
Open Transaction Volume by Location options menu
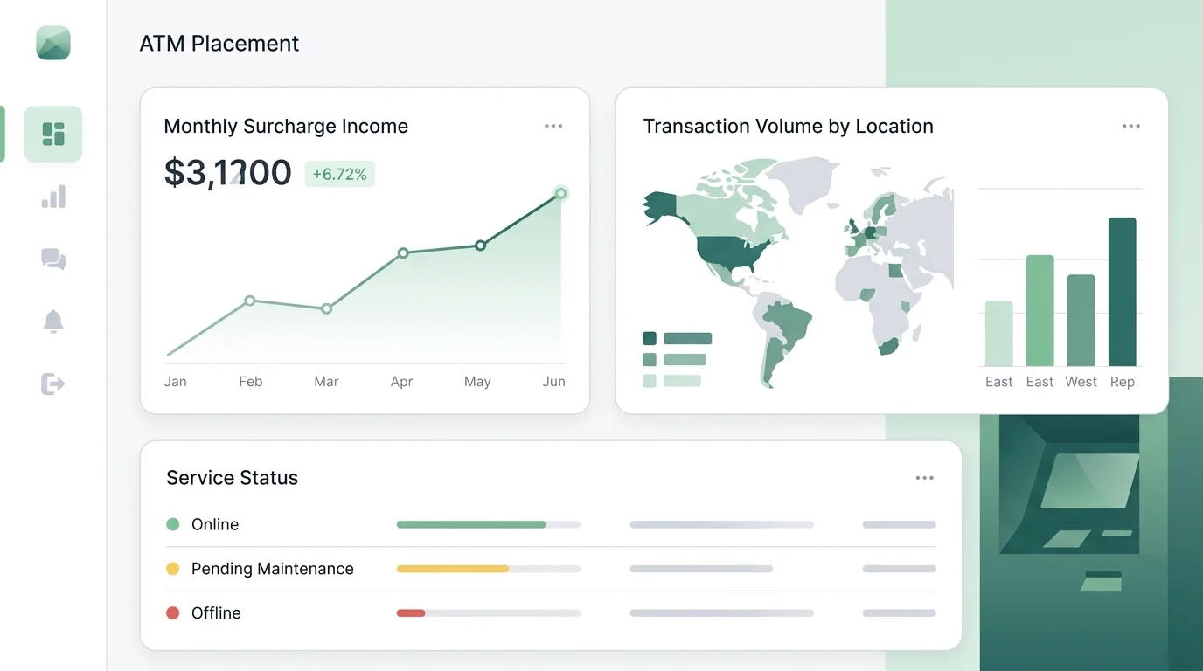click(x=1131, y=126)
